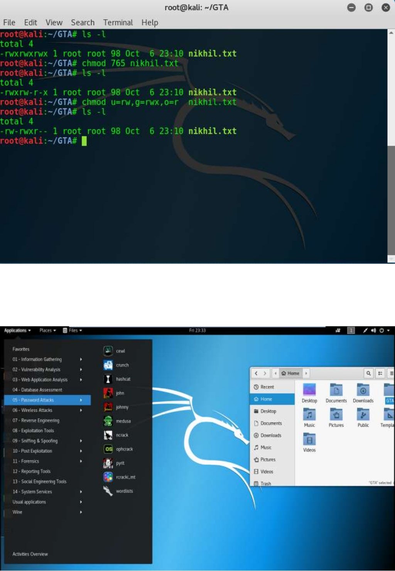Open the terminal Search menu
Image resolution: width=395 pixels, height=571 pixels.
coord(83,22)
